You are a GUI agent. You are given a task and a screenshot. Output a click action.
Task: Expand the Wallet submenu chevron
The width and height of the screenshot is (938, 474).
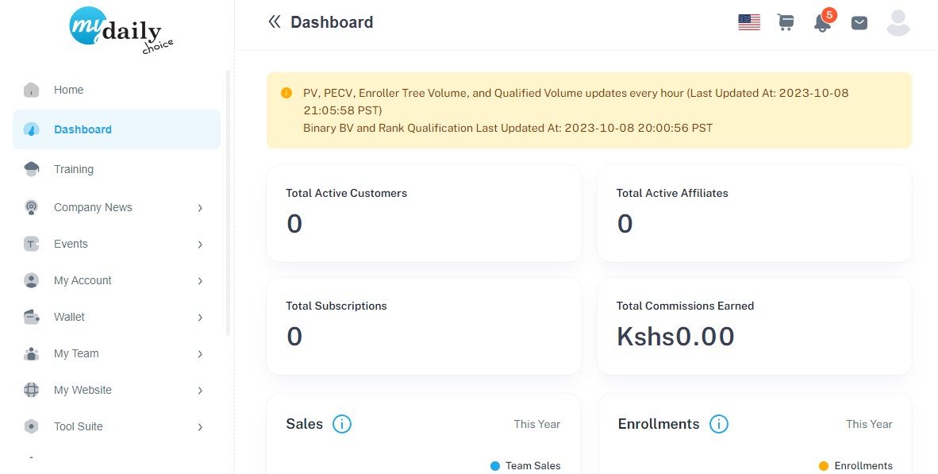pyautogui.click(x=201, y=318)
